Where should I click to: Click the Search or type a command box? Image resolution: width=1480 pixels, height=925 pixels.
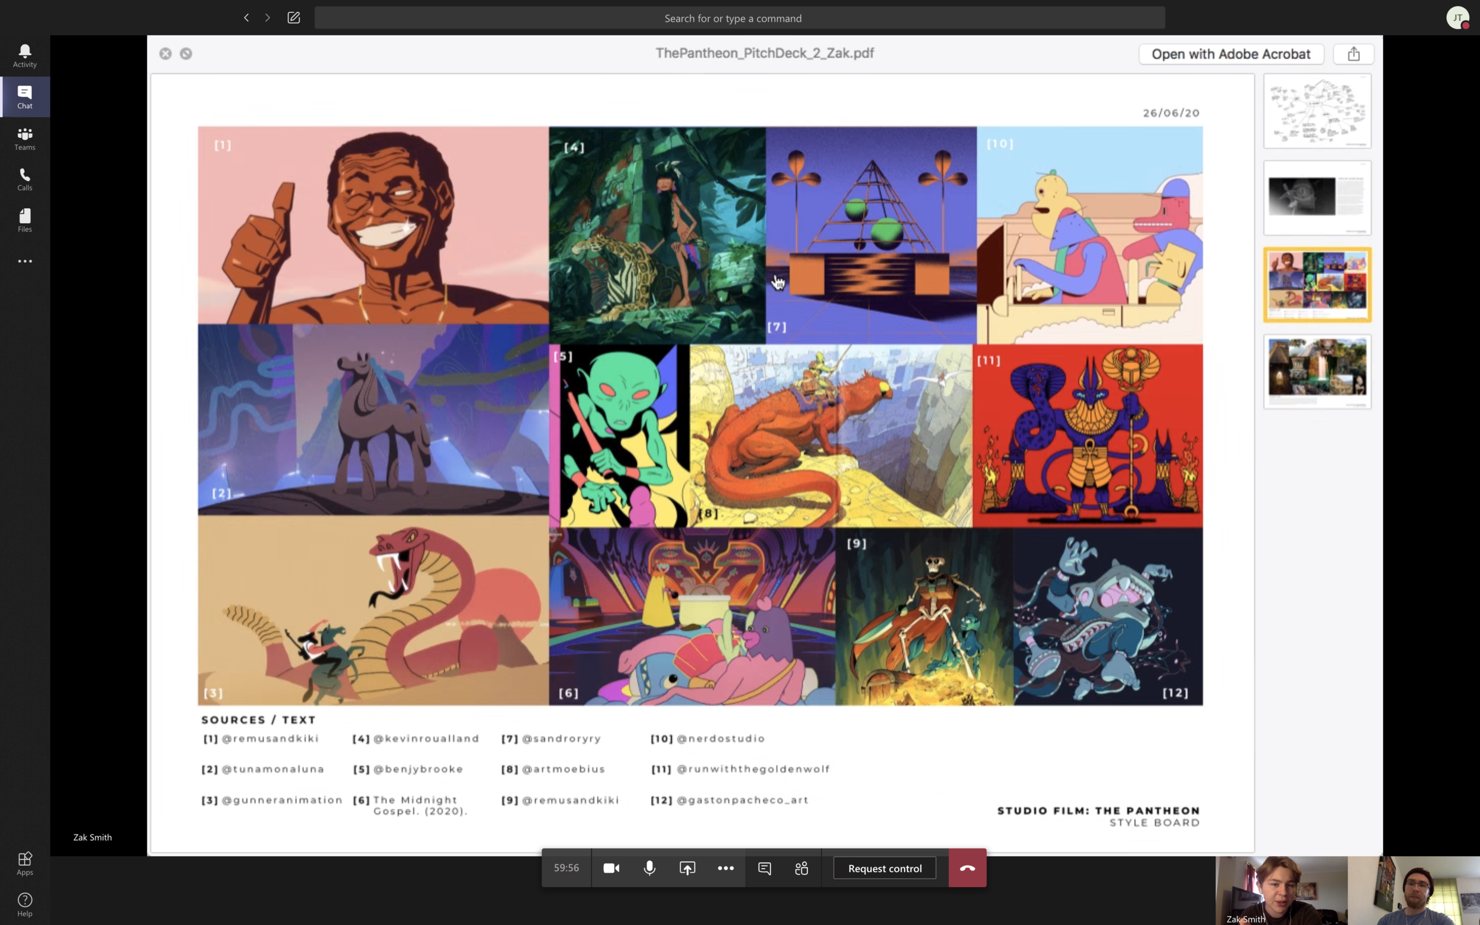(739, 18)
